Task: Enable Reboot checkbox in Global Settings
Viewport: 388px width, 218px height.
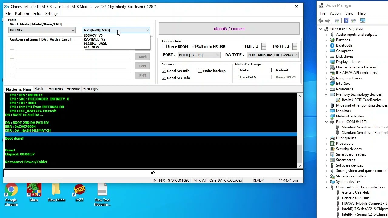Action: point(273,70)
